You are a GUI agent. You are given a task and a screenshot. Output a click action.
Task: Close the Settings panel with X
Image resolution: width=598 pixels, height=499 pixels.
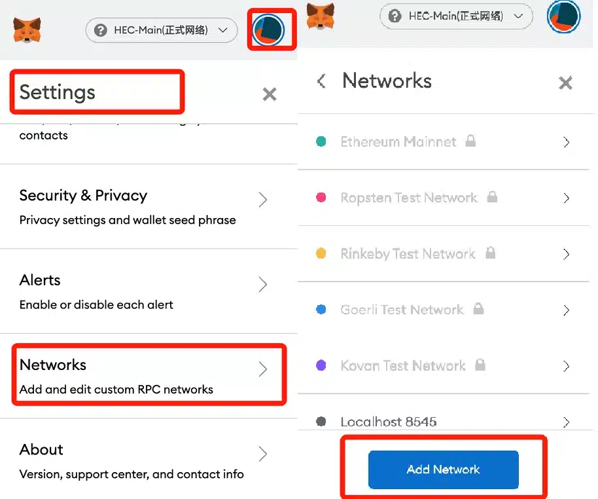pos(270,94)
